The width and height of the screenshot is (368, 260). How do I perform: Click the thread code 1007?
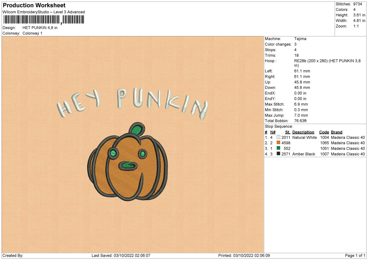pos(324,154)
